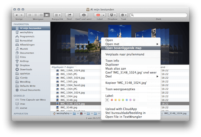The height and width of the screenshot is (137, 201).
Task: Open iCloud Documents in sidebar
Action: (31, 90)
